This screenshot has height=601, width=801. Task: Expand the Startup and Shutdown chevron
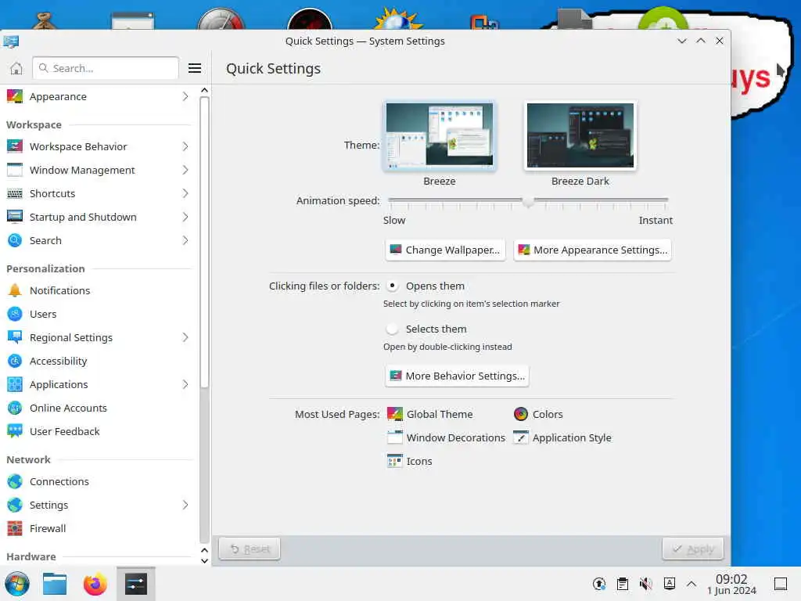click(x=185, y=217)
